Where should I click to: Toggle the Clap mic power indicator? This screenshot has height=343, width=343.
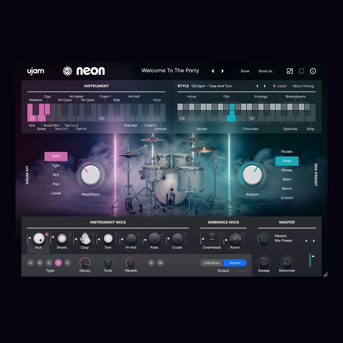coord(93,234)
